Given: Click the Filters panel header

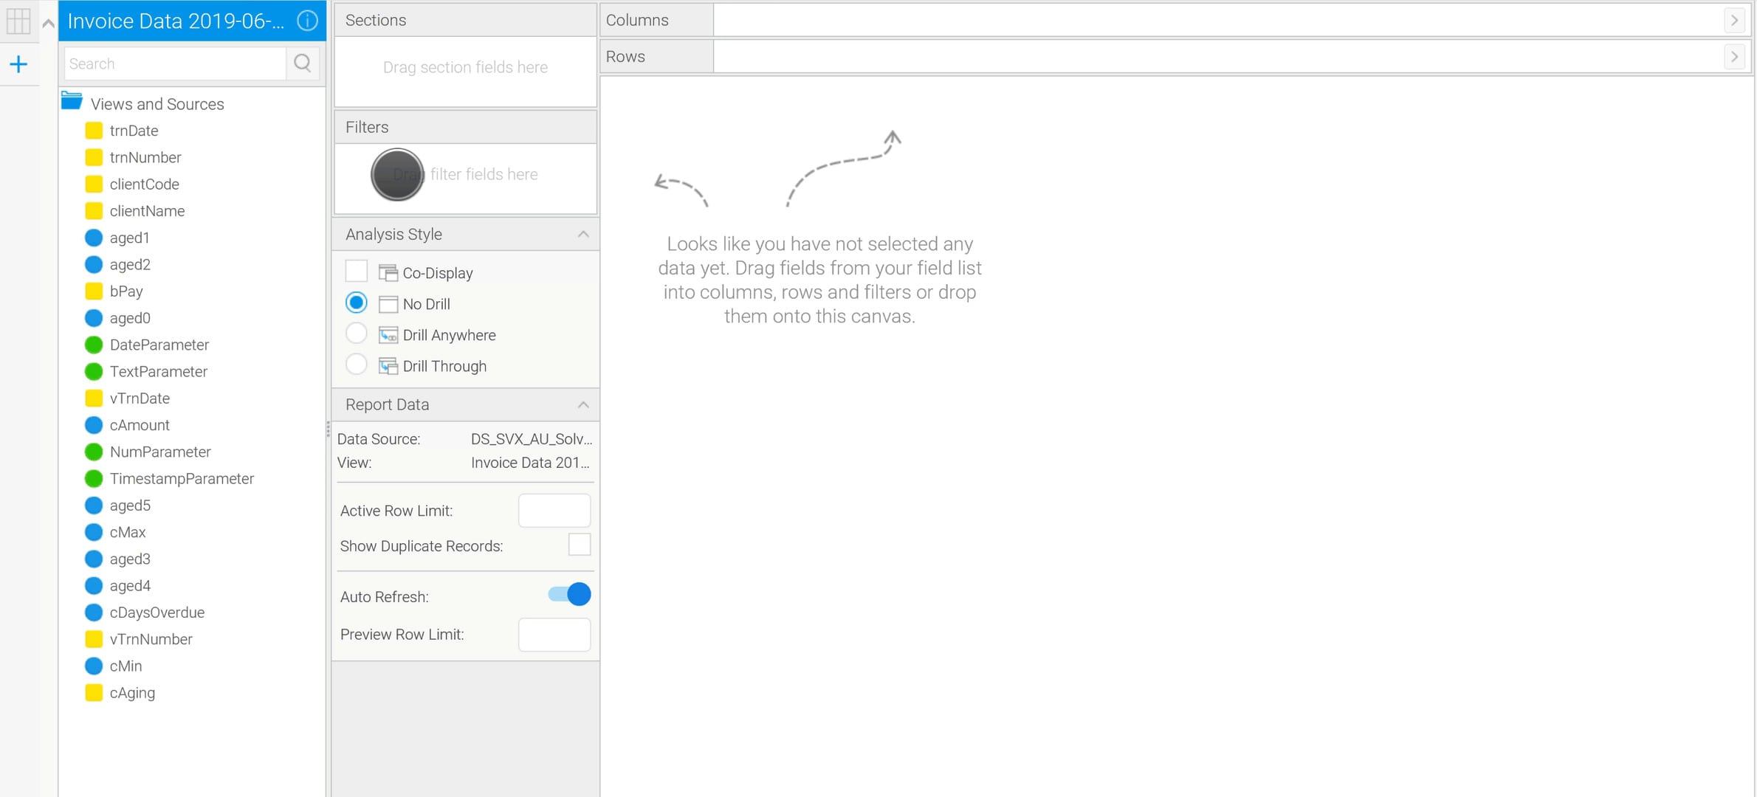Looking at the screenshot, I should tap(465, 127).
